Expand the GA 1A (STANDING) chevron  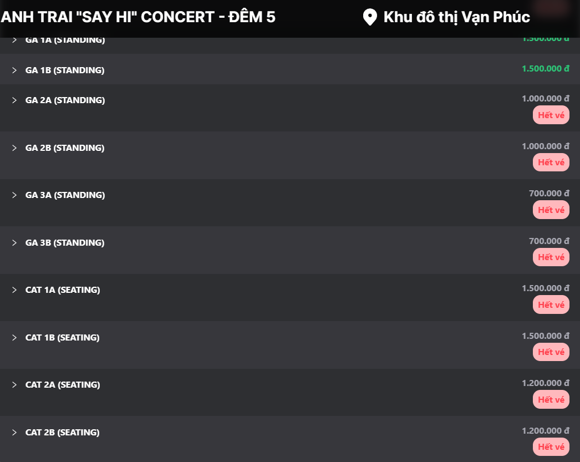(14, 40)
